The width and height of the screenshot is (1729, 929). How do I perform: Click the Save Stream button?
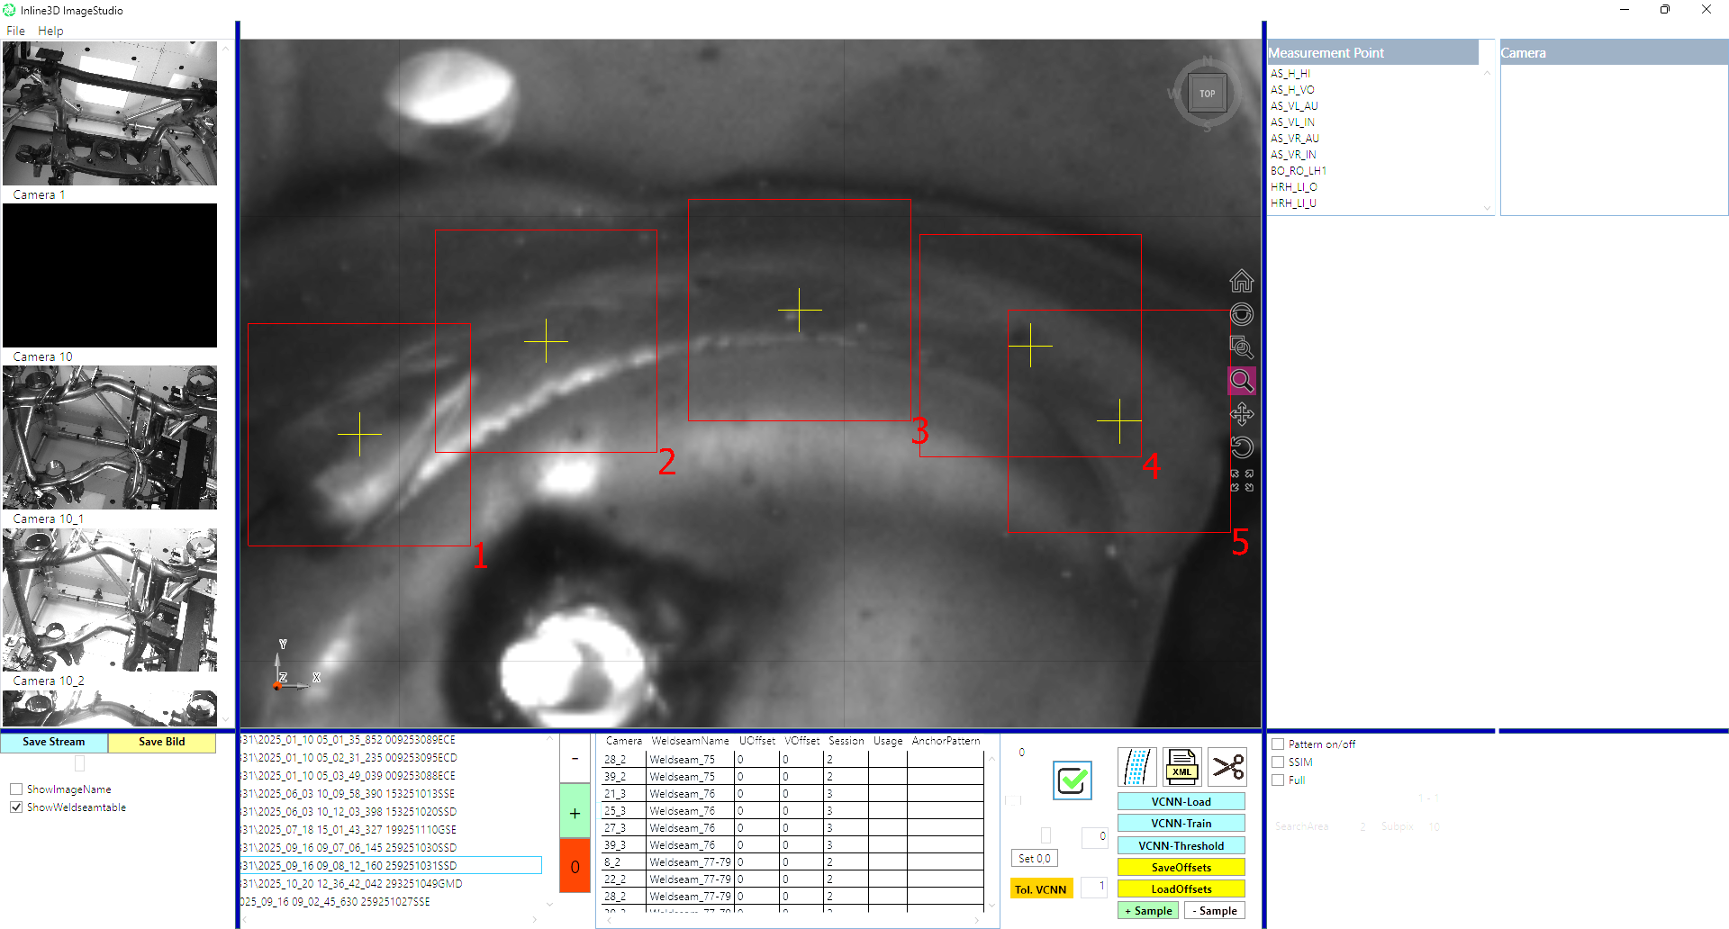(x=54, y=742)
